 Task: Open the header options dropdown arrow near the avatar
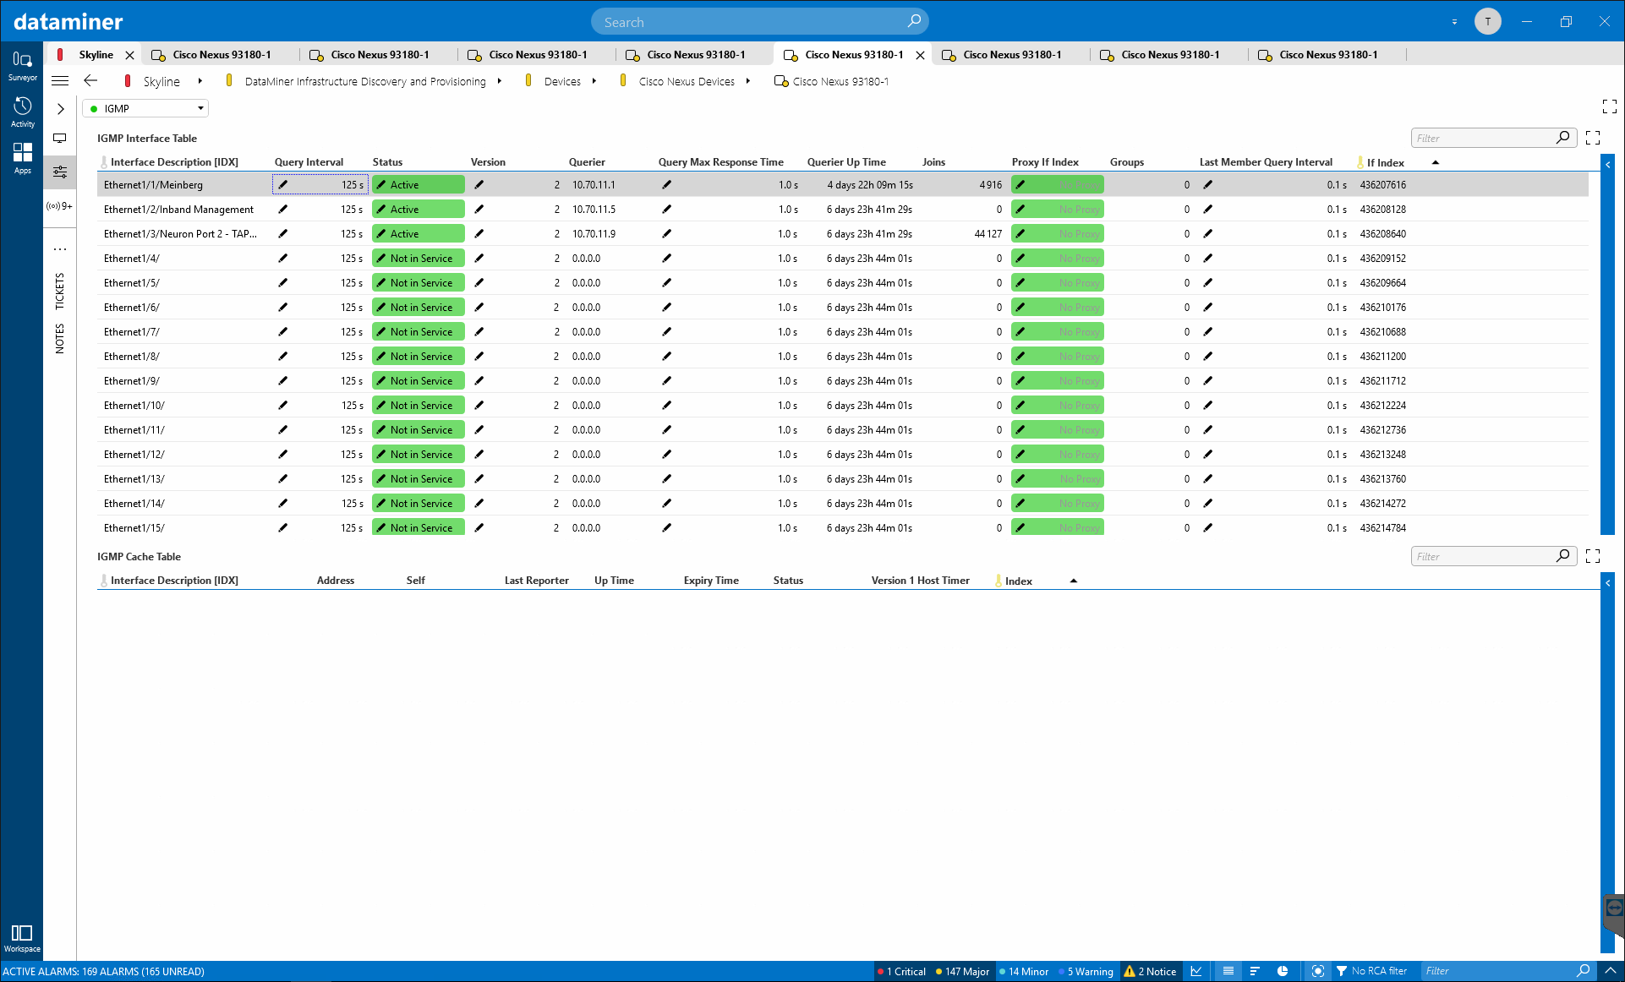(1454, 22)
